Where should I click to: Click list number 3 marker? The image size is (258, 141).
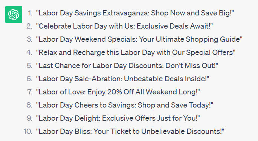(x=29, y=39)
